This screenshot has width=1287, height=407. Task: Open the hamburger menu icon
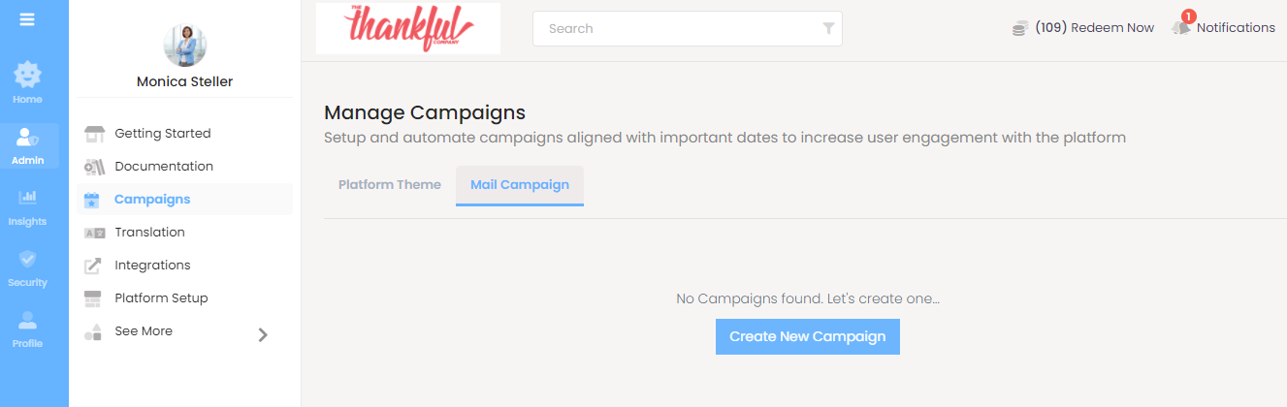[x=27, y=19]
